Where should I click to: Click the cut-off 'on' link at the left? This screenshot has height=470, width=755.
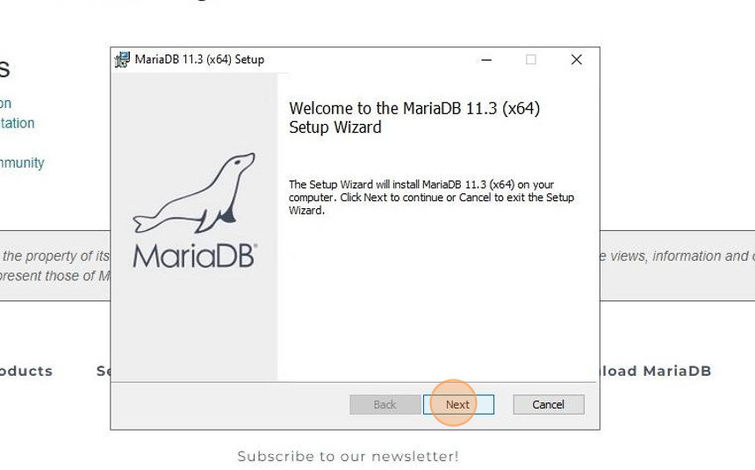6,104
